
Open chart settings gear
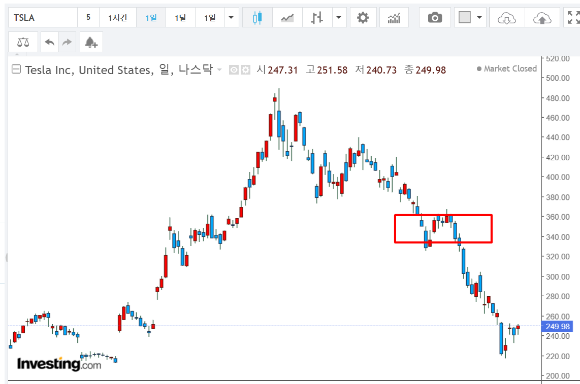coord(363,17)
